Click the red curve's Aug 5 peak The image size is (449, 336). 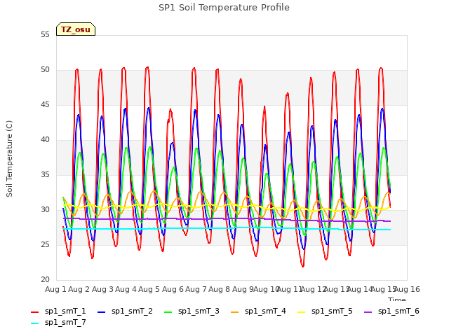(147, 68)
